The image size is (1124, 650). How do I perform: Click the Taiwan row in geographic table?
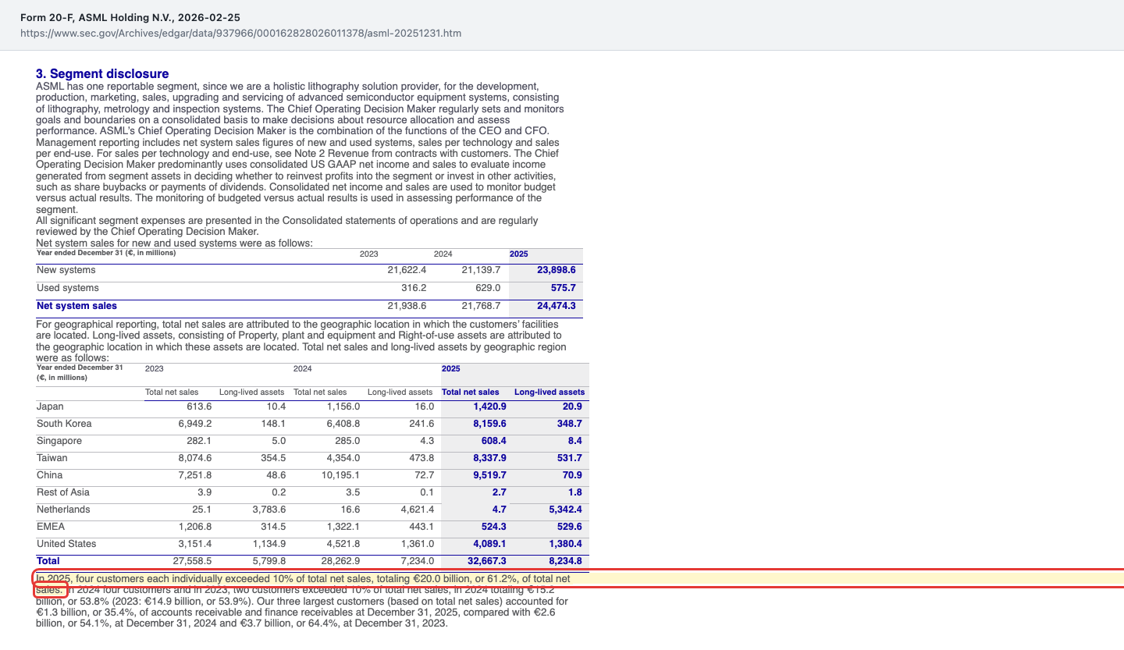[x=312, y=458]
